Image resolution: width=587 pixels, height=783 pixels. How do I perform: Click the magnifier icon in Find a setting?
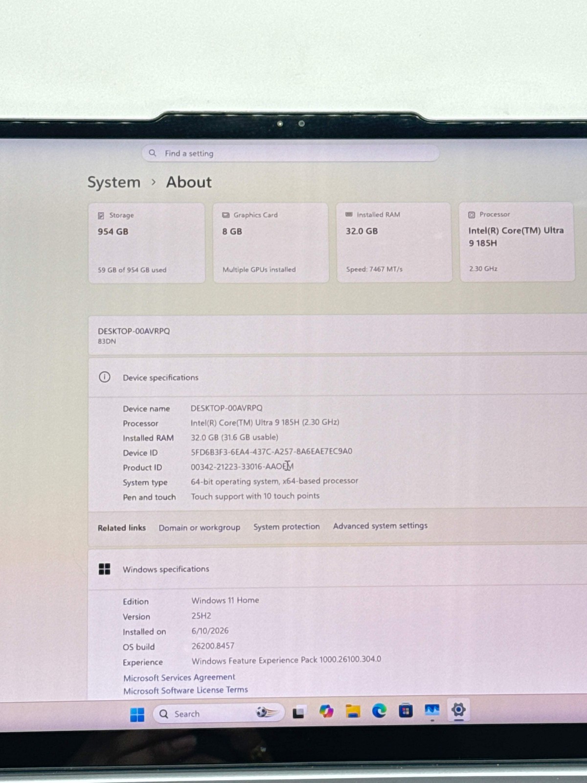pyautogui.click(x=153, y=153)
